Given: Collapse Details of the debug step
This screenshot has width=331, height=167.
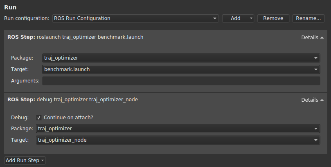Looking at the screenshot, I should point(312,100).
